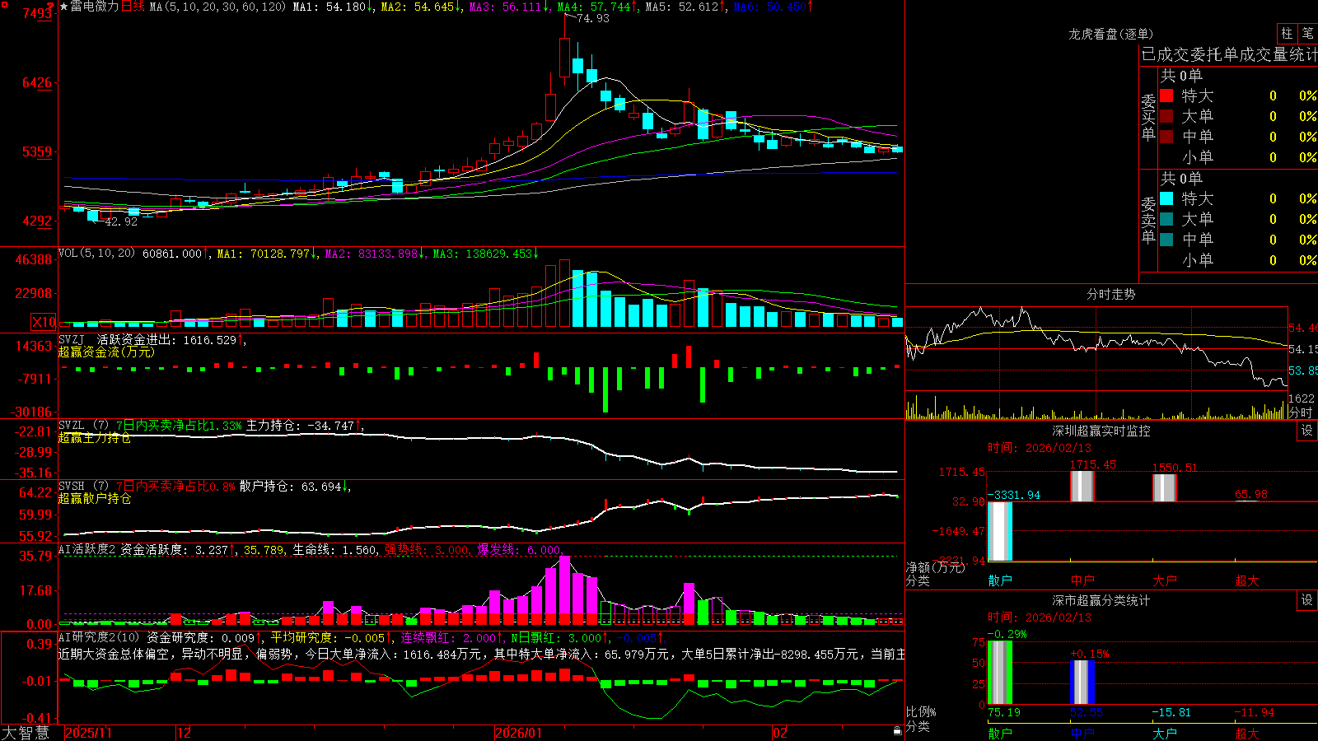
Task: Select the 02 month timeline marker
Action: coord(779,733)
